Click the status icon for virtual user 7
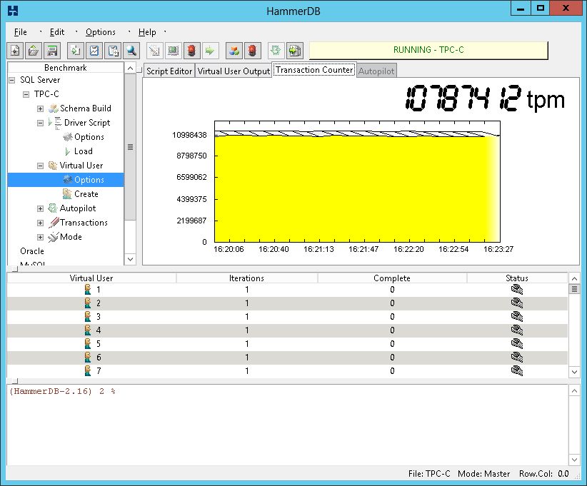587x486 pixels. point(517,371)
